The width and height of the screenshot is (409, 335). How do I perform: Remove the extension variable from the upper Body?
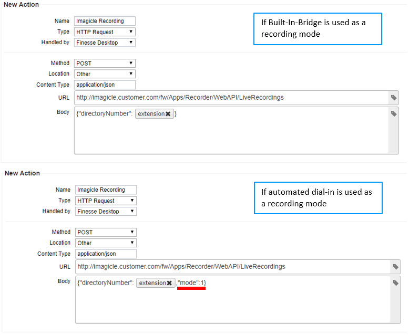click(x=168, y=114)
